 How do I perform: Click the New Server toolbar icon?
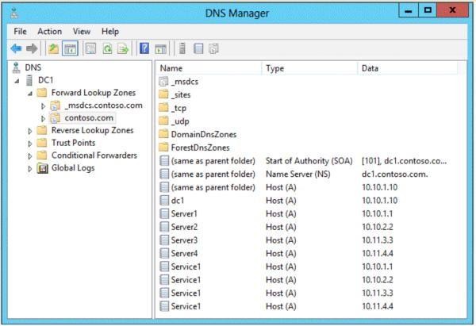182,48
